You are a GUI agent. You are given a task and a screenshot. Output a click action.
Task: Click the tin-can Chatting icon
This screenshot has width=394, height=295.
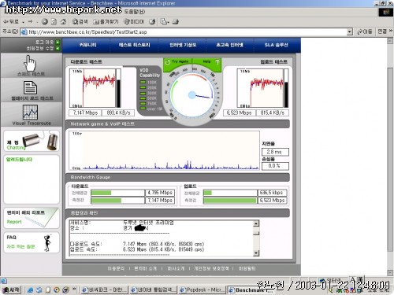coord(40,141)
